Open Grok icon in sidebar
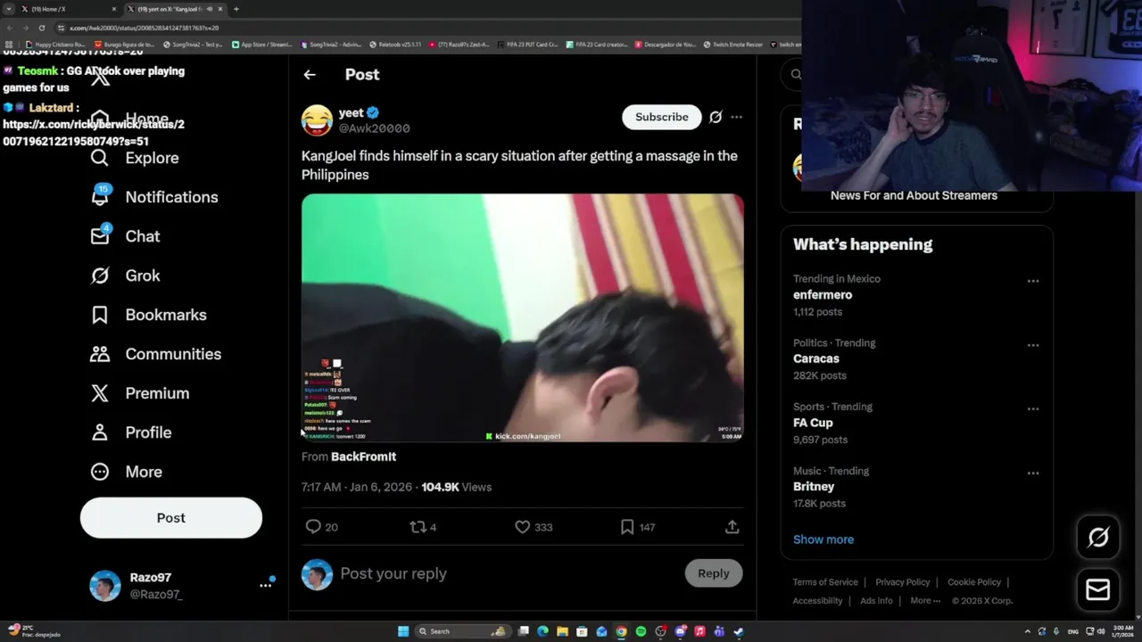Image resolution: width=1142 pixels, height=642 pixels. click(x=100, y=276)
